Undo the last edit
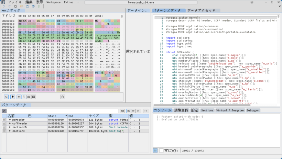 point(3,6)
